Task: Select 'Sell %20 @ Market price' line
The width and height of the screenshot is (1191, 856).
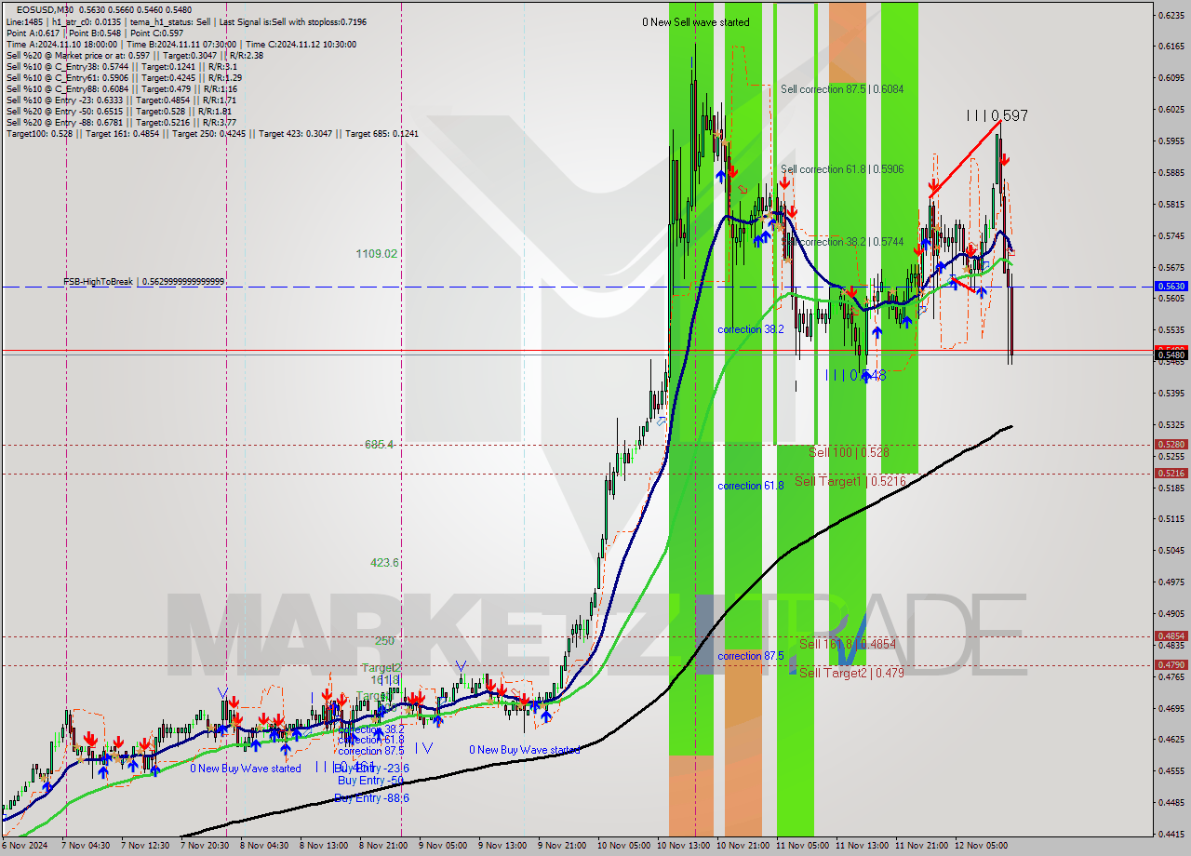Action: point(134,55)
